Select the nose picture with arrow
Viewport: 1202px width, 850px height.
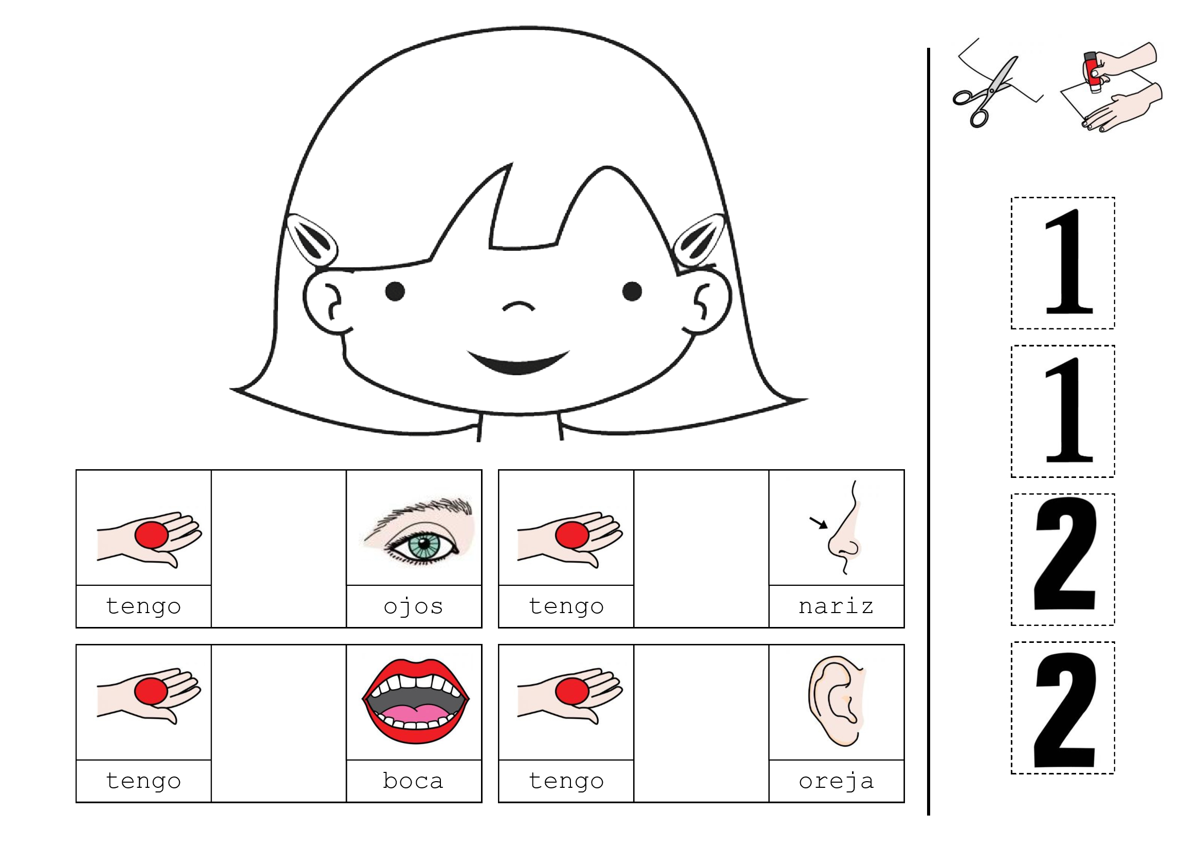[836, 528]
